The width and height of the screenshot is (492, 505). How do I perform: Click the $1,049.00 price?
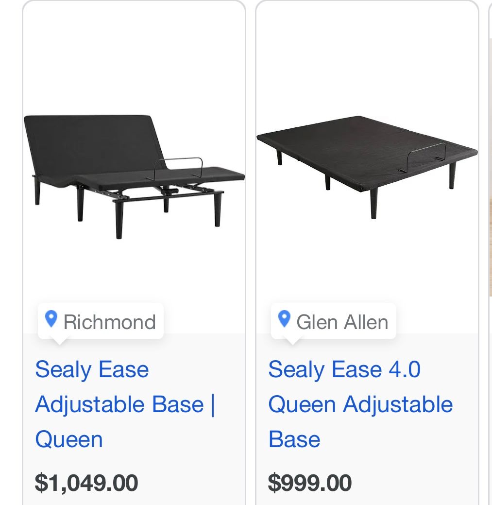[86, 483]
